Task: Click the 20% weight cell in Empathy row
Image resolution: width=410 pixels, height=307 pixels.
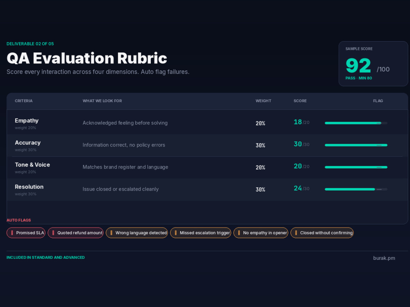Action: [260, 123]
